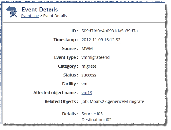The image size is (171, 130).
Task: Click the Event Details breadcrumb text
Action: pos(55,16)
